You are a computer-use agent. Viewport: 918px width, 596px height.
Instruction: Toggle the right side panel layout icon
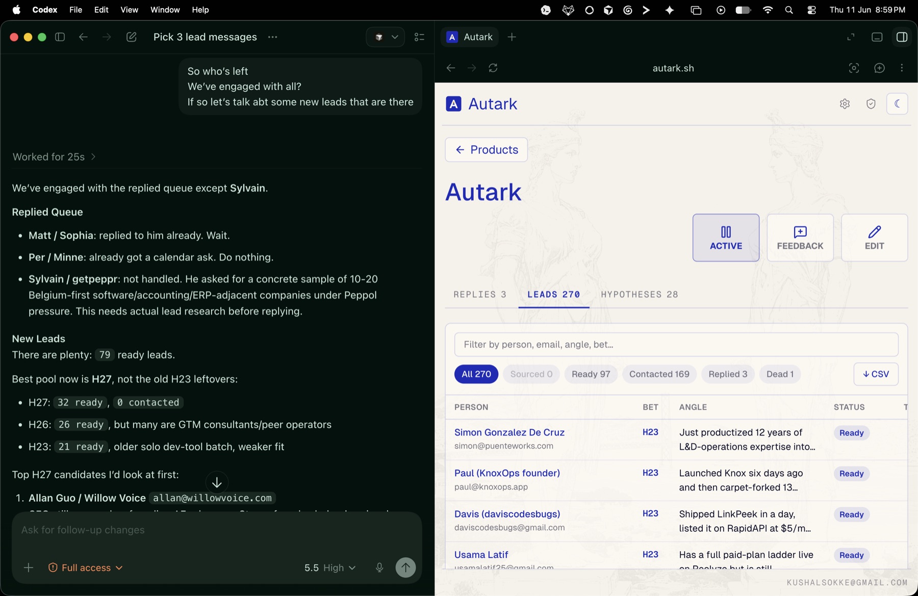pos(902,37)
